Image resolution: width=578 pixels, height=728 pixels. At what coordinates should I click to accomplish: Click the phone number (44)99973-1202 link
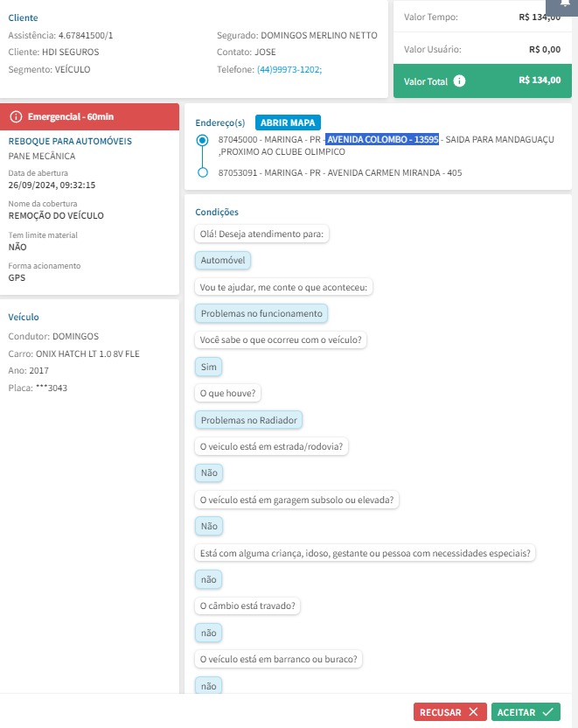tap(289, 68)
